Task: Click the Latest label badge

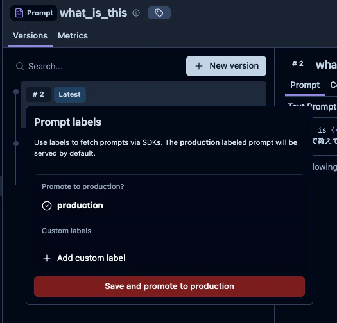Action: 69,94
